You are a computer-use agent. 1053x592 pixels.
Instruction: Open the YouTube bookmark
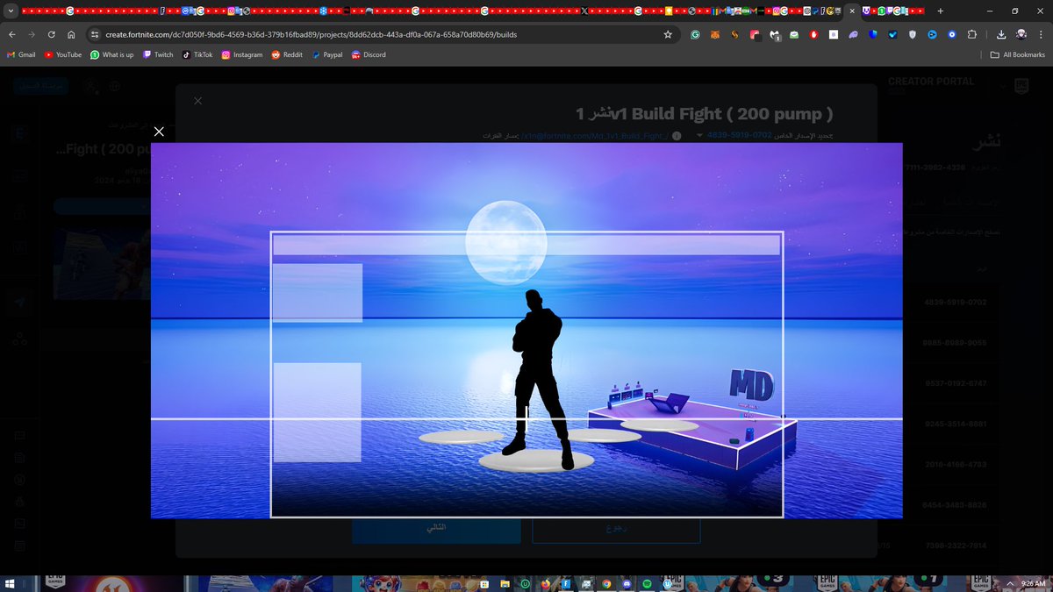63,54
